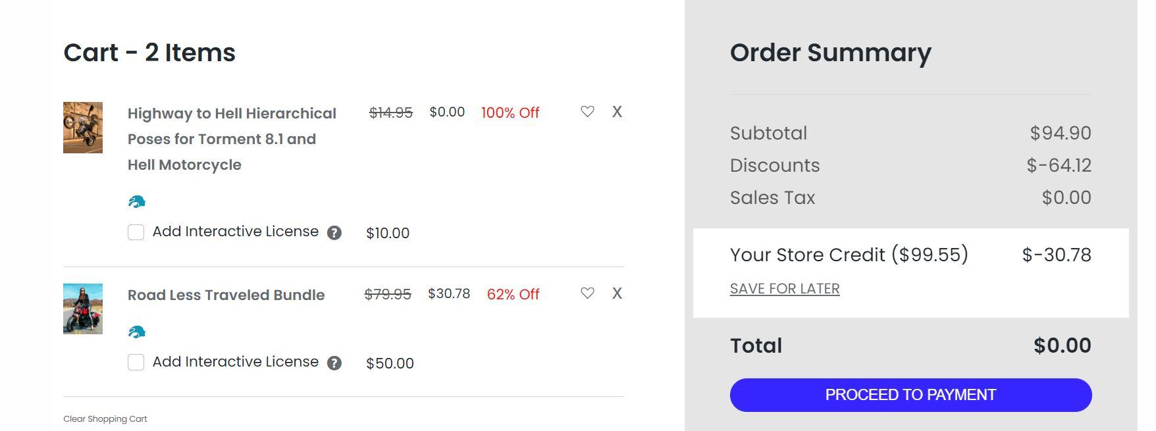Click SAVE FOR LATER under store credit
1156x431 pixels.
785,289
